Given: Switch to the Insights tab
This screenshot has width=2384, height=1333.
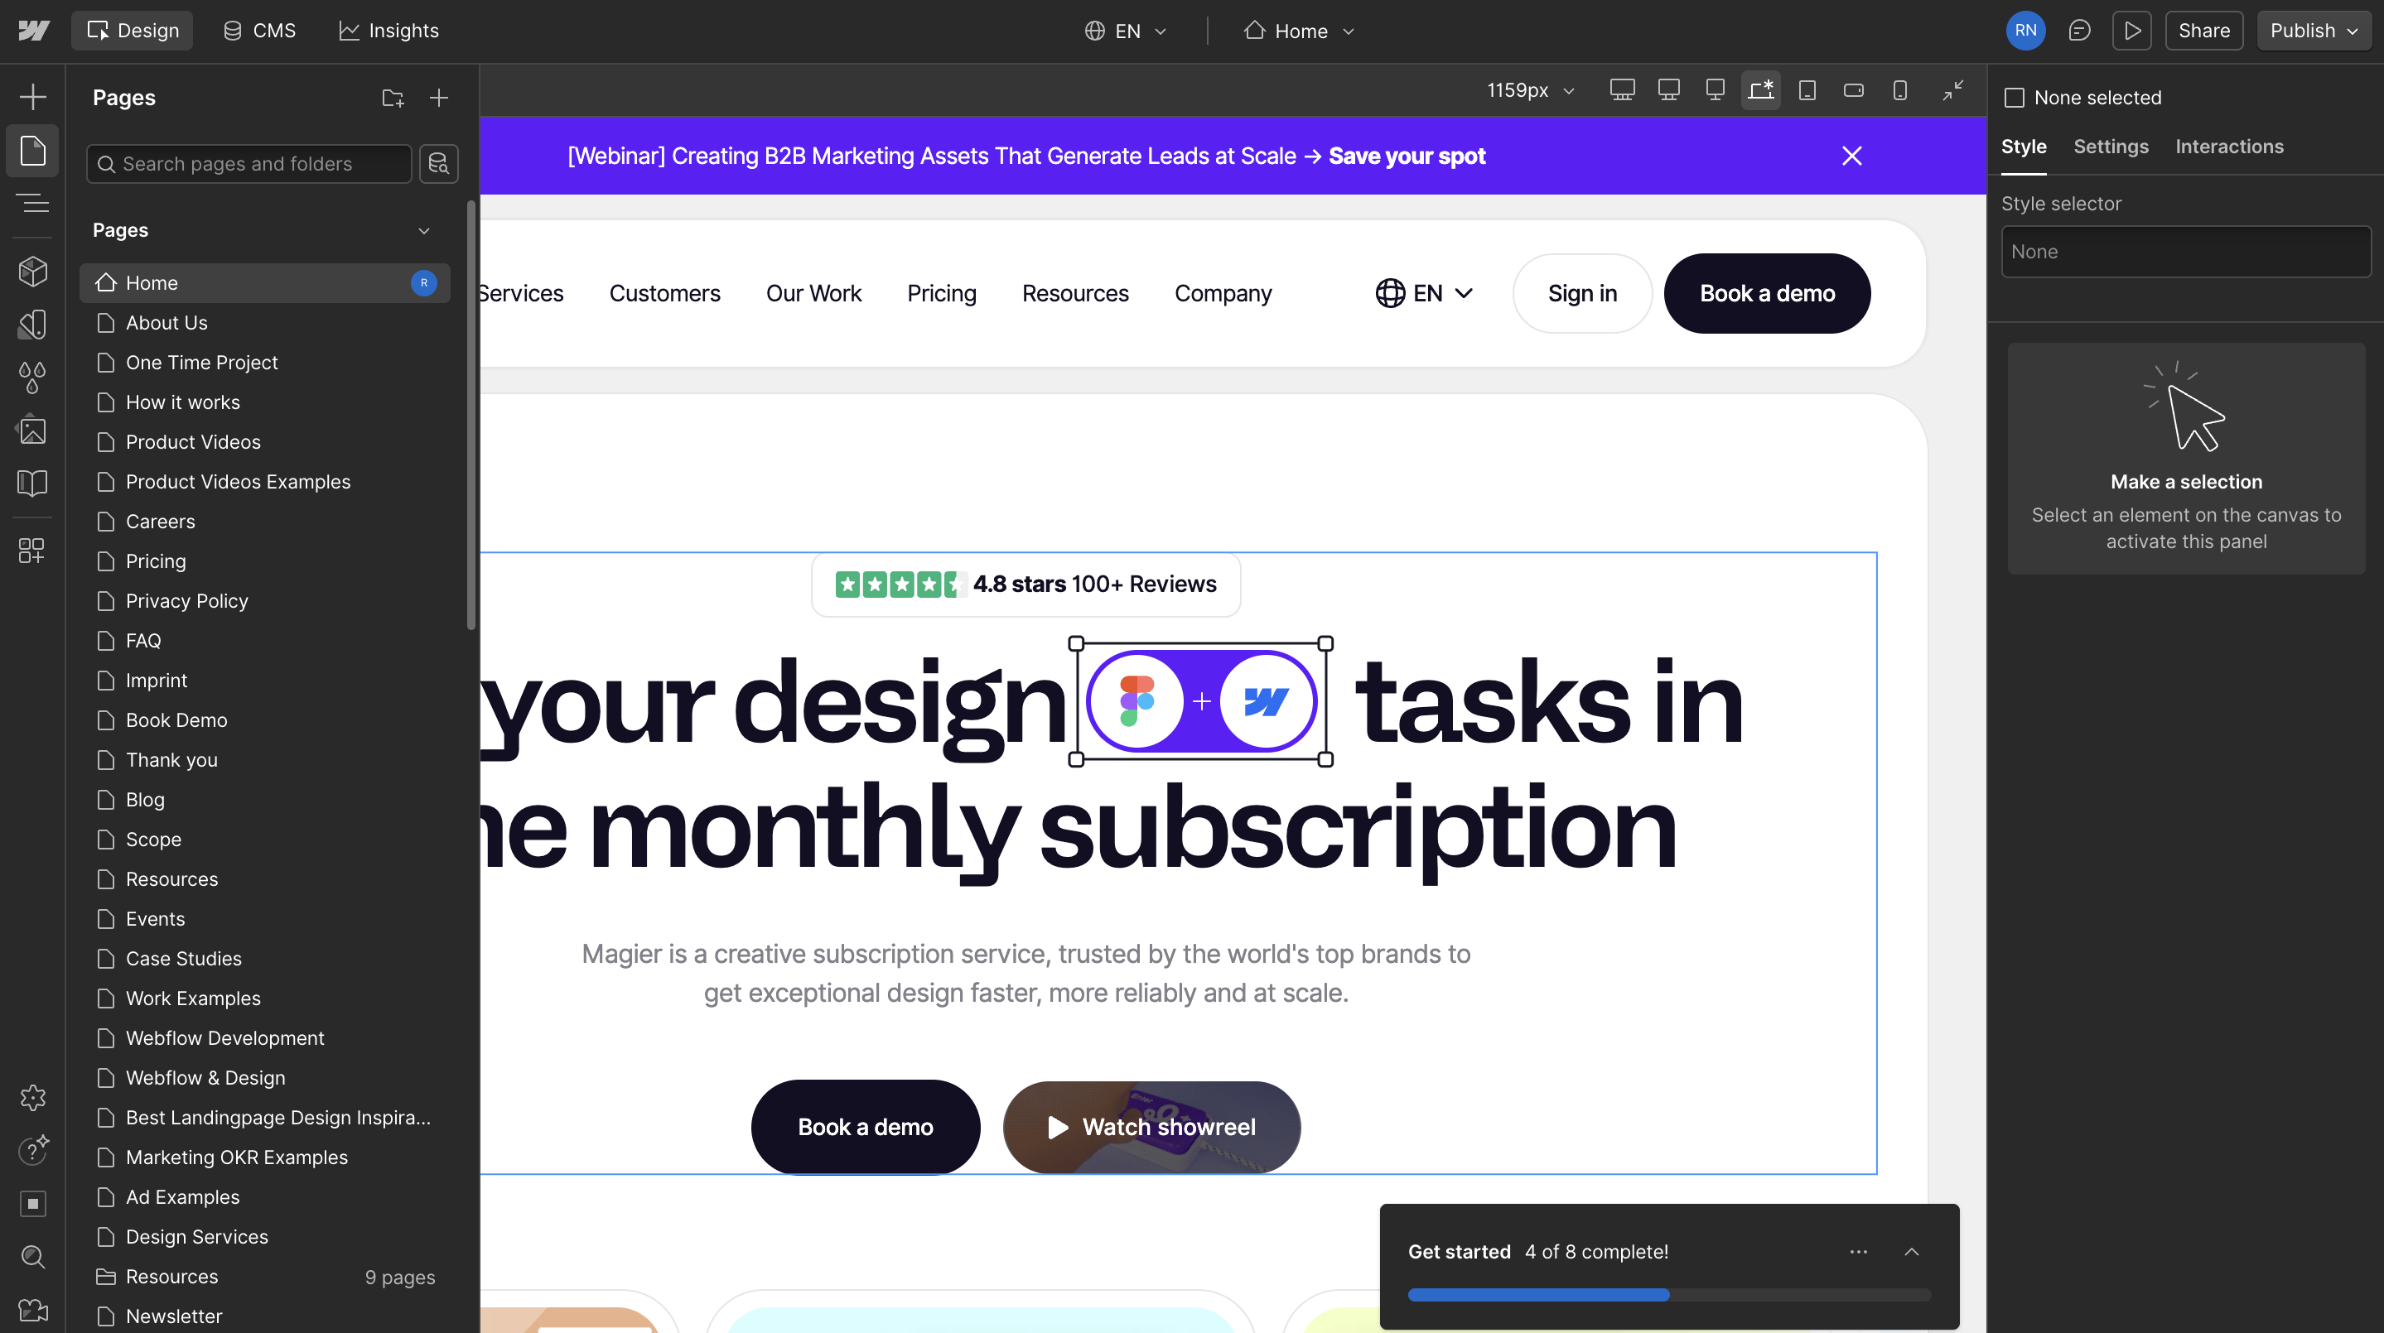Looking at the screenshot, I should coord(388,31).
